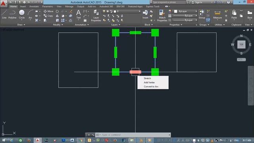Click the 9:17 AM clock in the system tray

(247, 140)
